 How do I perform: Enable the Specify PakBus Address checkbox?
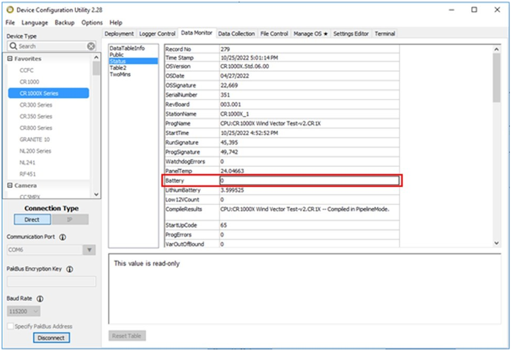coord(11,326)
